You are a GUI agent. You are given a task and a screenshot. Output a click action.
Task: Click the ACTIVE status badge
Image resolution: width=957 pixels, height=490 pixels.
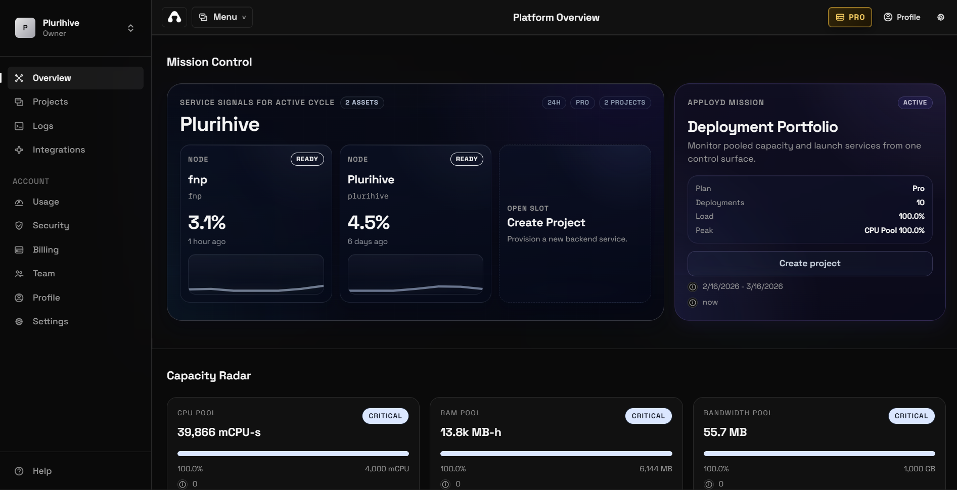click(x=915, y=103)
